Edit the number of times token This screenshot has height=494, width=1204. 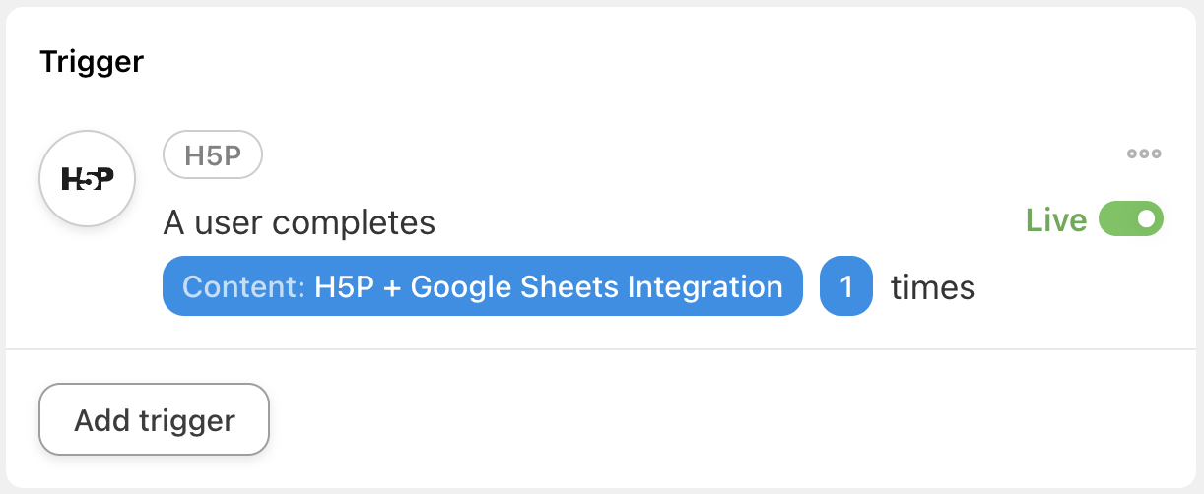pos(845,286)
